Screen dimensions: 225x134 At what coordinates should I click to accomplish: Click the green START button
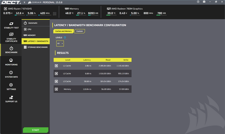pos(36,130)
